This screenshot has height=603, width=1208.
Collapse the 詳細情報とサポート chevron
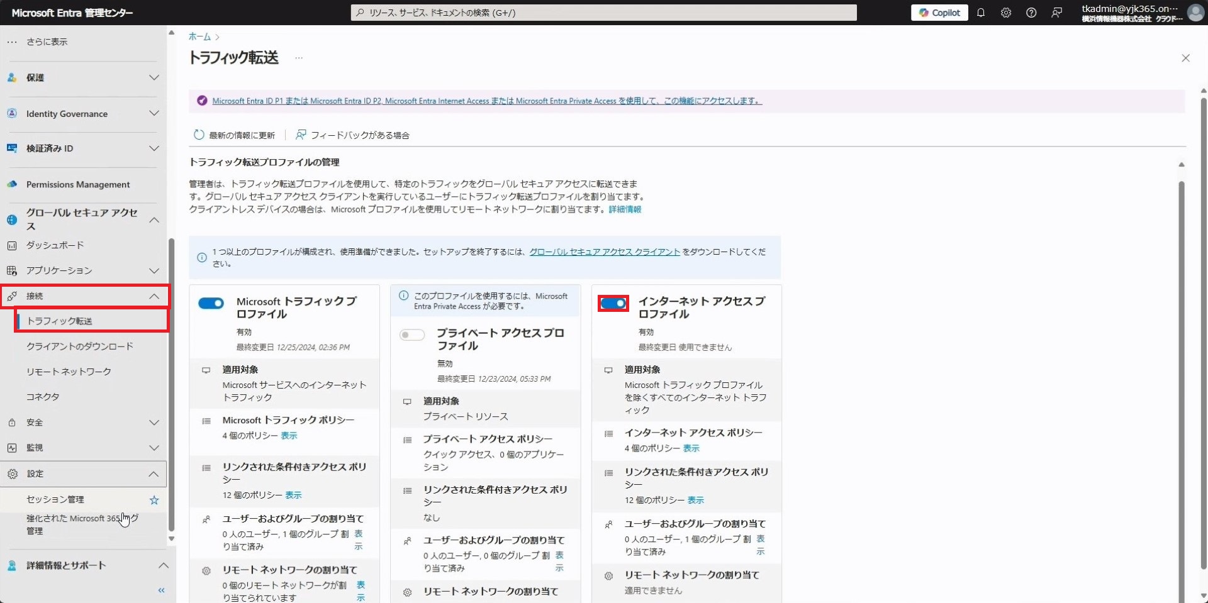(163, 565)
